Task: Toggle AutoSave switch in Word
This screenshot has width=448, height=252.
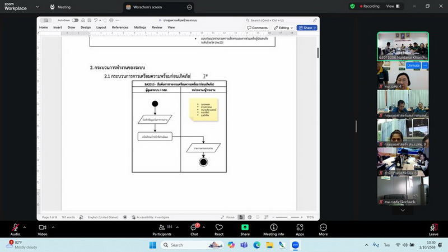Action: pyautogui.click(x=75, y=20)
